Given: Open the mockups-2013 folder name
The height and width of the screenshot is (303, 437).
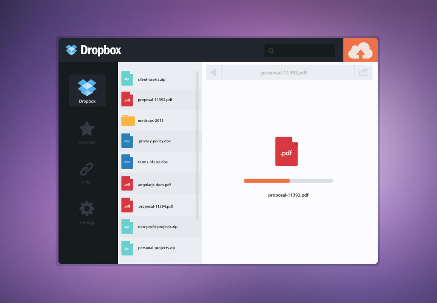Looking at the screenshot, I should (151, 121).
